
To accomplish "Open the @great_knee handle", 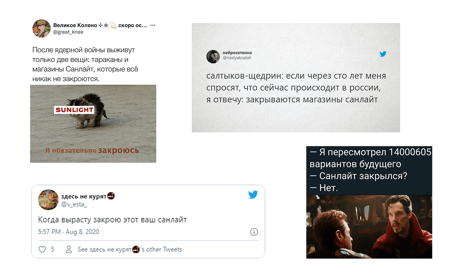I will pyautogui.click(x=68, y=32).
